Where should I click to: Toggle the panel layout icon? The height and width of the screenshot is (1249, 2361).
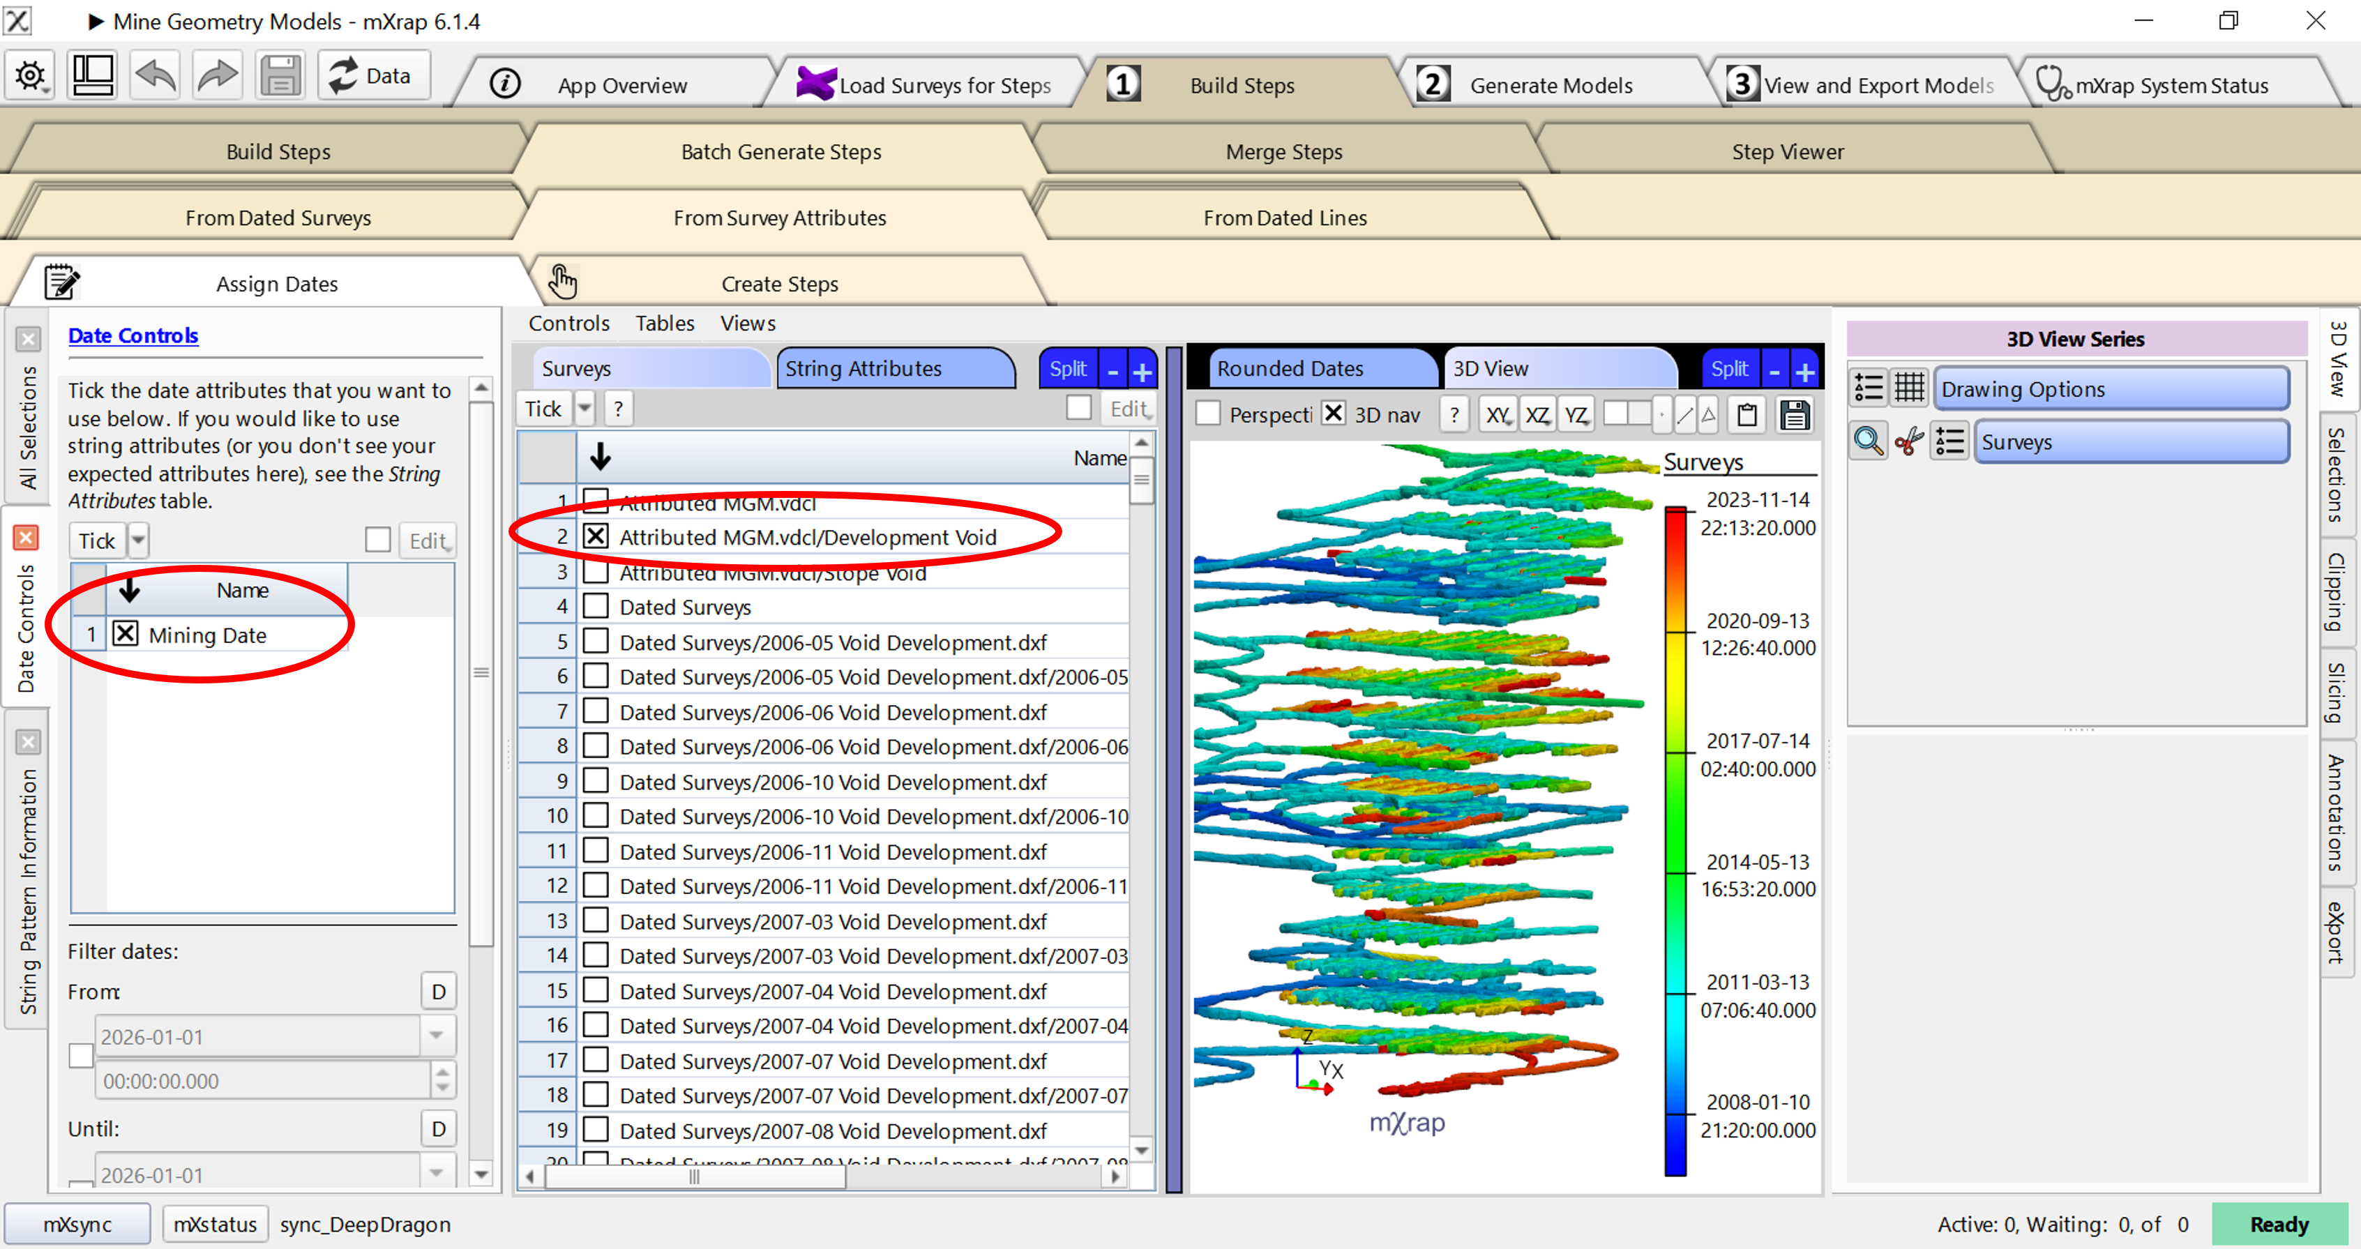click(93, 76)
